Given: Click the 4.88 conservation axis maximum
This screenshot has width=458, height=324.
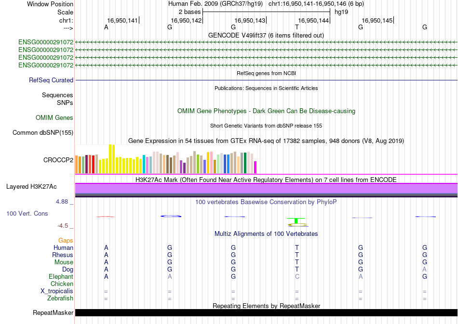Looking at the screenshot, I should (x=62, y=202).
